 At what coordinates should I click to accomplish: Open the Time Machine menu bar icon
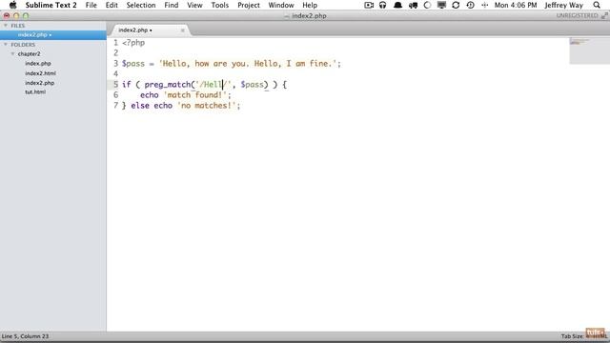pos(470,5)
